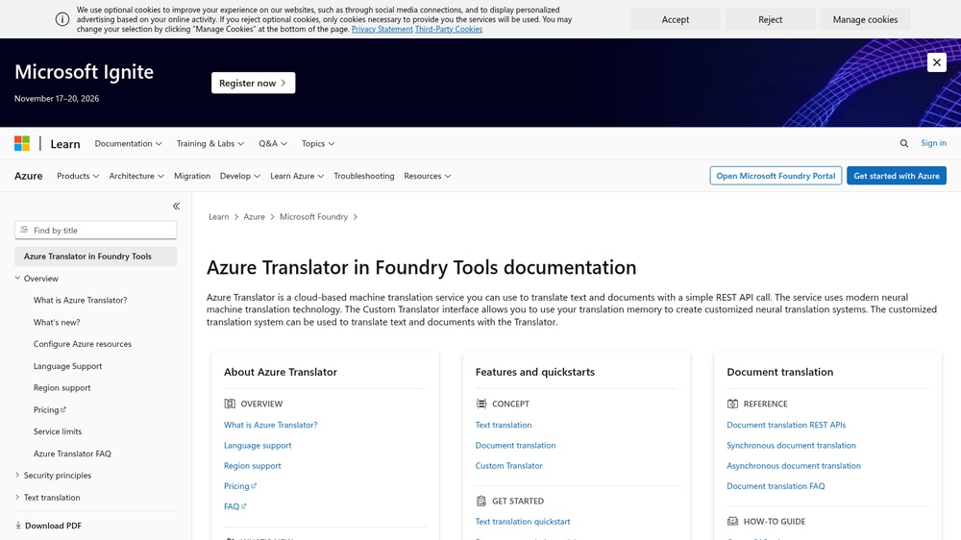Click the Azure brand link
The height and width of the screenshot is (540, 961).
(29, 176)
